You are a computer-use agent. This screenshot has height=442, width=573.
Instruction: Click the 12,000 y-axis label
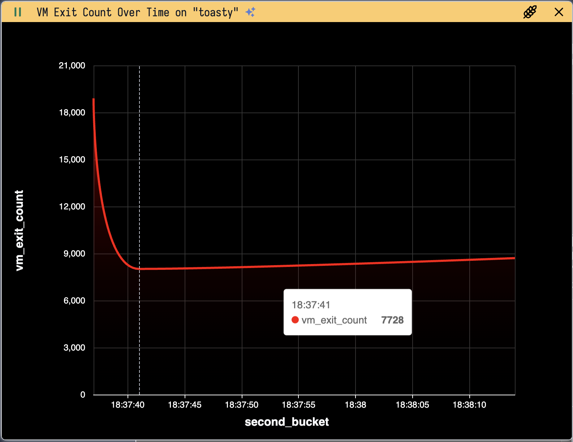[72, 207]
